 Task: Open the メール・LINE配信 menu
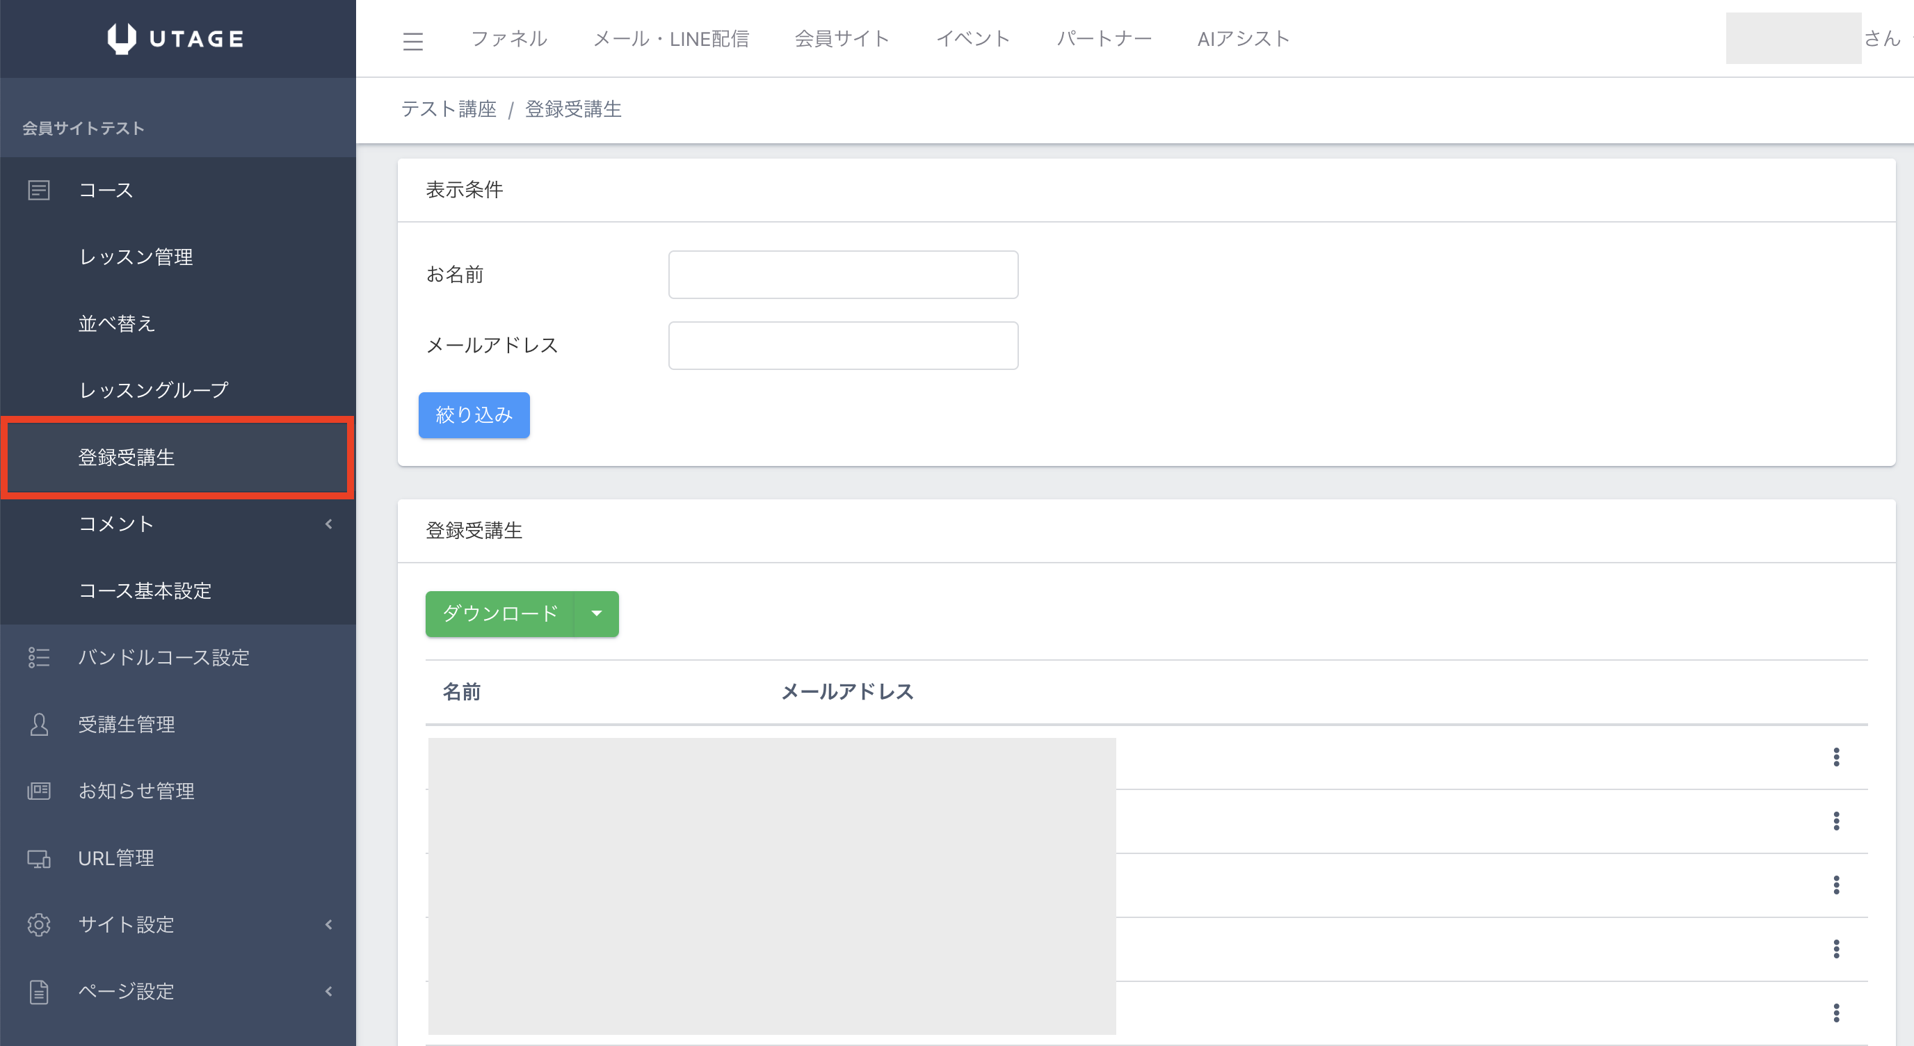coord(670,39)
